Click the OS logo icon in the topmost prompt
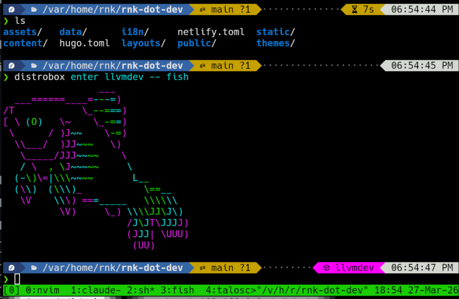 (x=11, y=10)
